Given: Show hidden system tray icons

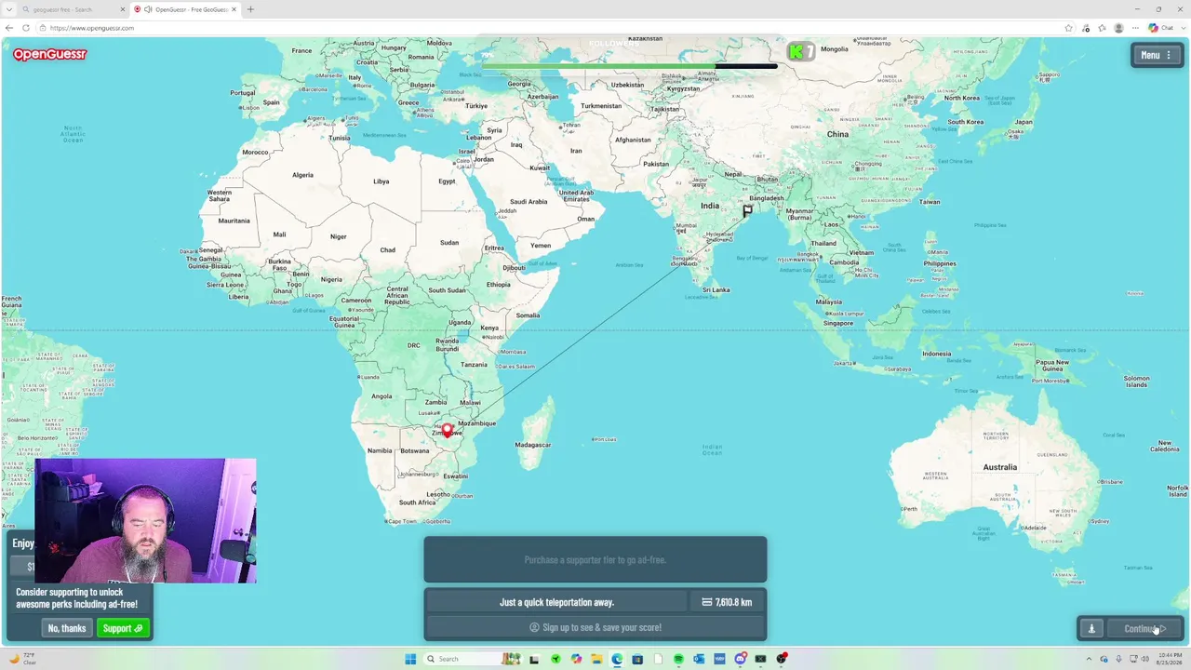Looking at the screenshot, I should pyautogui.click(x=1089, y=659).
